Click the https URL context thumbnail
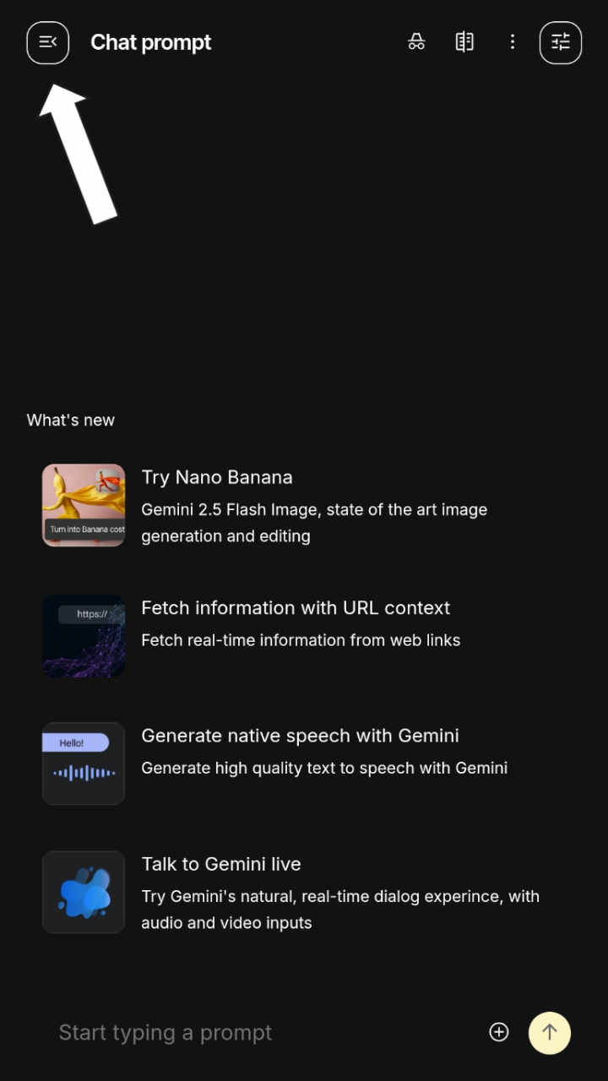 (83, 635)
